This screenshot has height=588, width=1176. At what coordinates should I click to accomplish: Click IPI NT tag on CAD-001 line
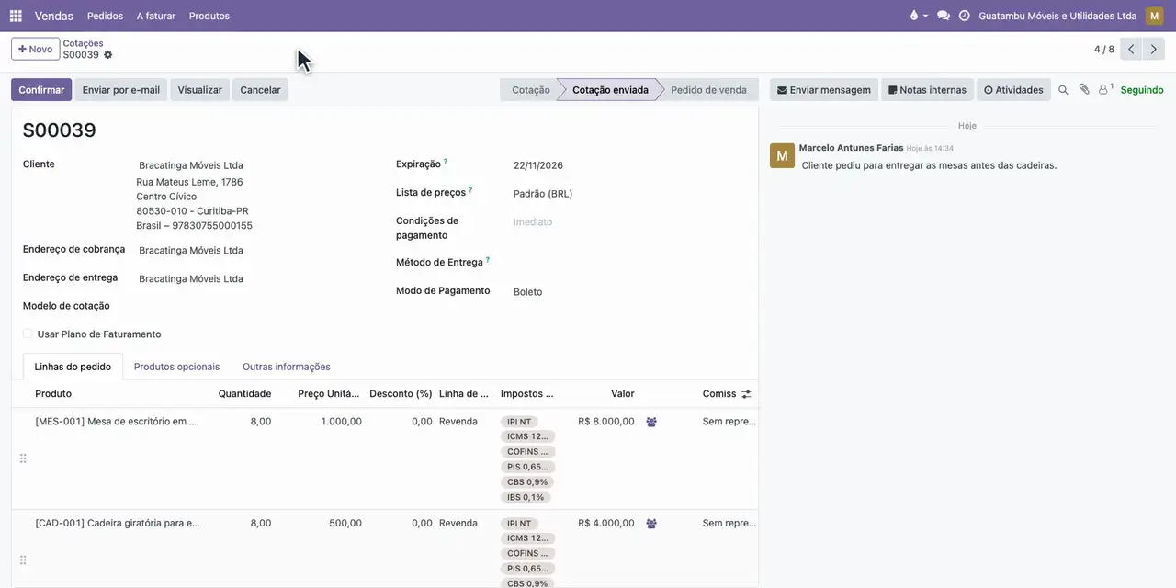pos(519,524)
